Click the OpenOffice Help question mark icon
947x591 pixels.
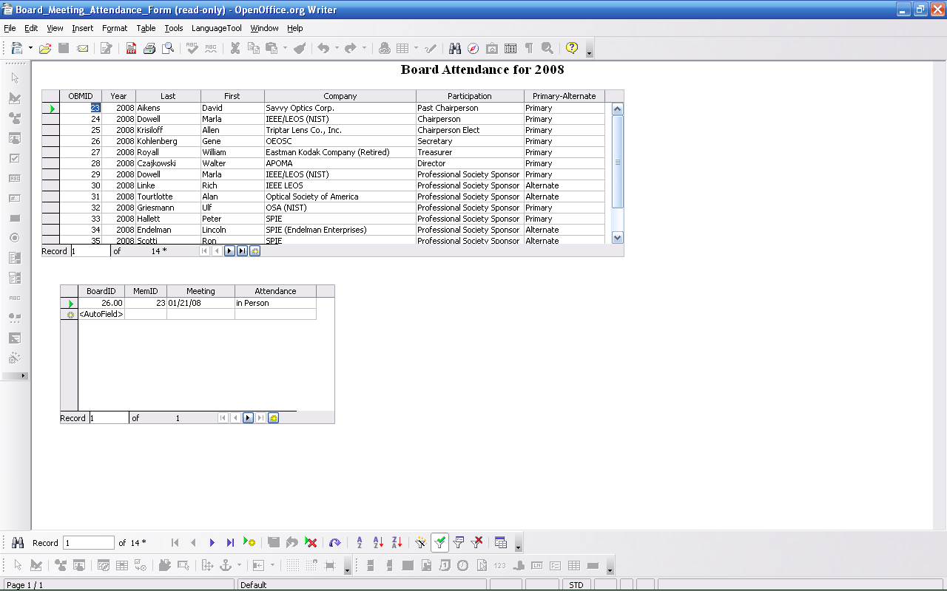pyautogui.click(x=571, y=48)
